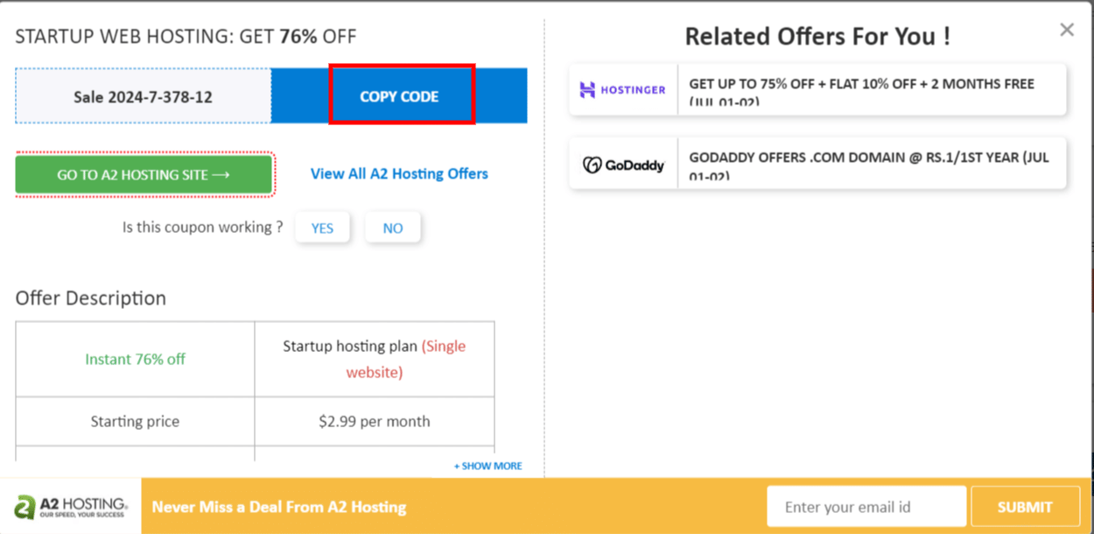Click the '$2.99 per month' price cell
This screenshot has width=1094, height=534.
coord(374,421)
